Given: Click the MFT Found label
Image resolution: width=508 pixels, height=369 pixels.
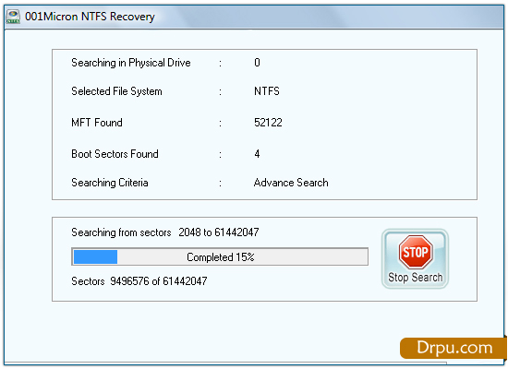Looking at the screenshot, I should coord(97,123).
